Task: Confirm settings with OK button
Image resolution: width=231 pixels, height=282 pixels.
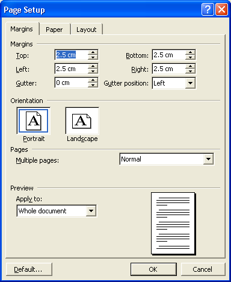Action: tap(153, 269)
